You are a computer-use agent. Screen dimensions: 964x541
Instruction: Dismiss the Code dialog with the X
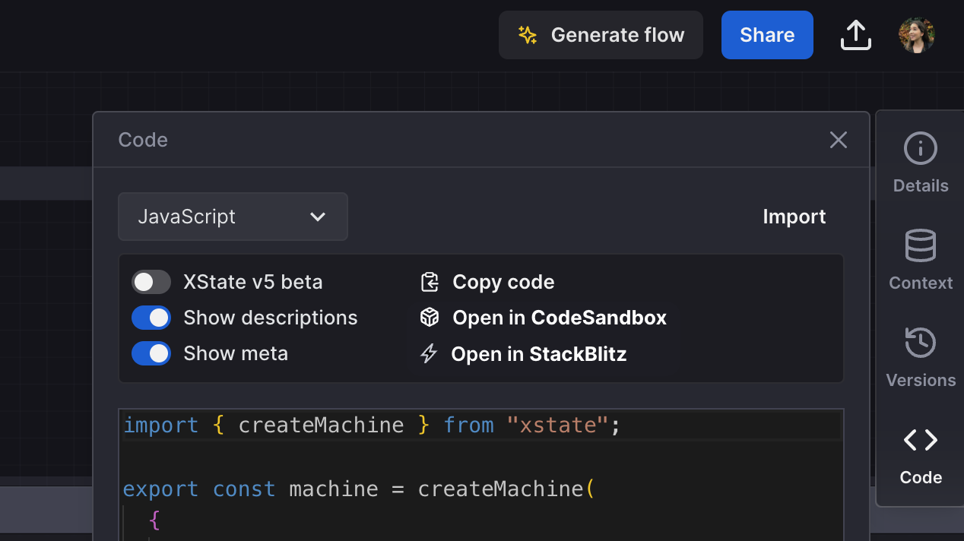[x=838, y=140]
